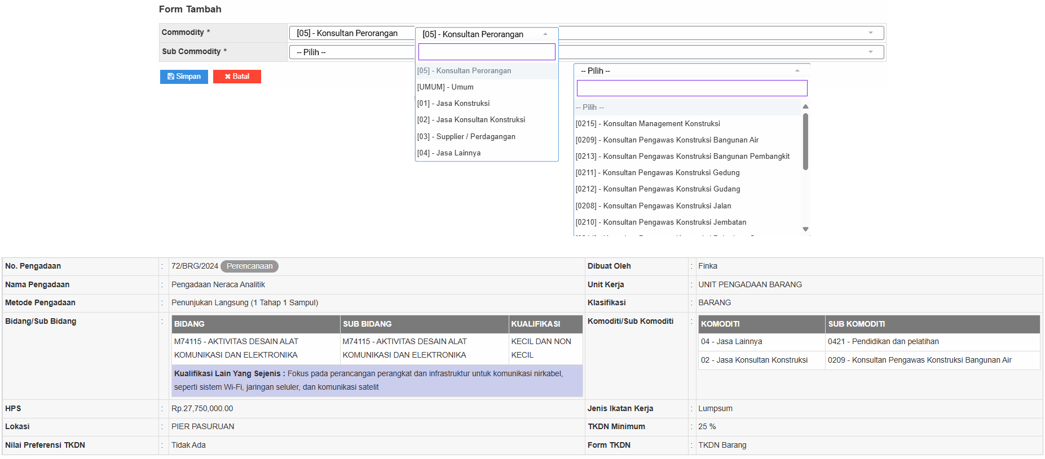
Task: Open the Commodity field's far-right arrow
Action: [870, 33]
